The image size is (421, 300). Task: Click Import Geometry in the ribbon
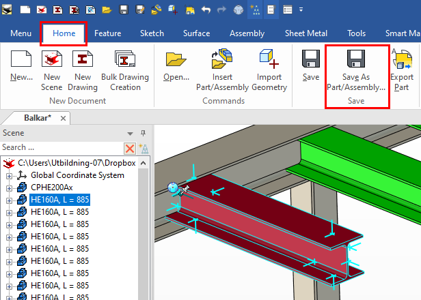pos(269,70)
